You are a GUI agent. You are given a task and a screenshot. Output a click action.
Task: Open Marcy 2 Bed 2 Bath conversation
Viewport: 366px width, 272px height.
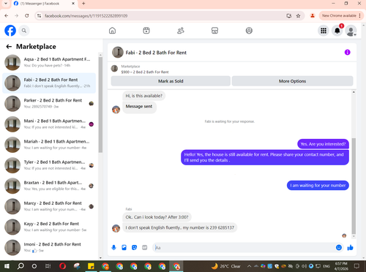pos(49,206)
